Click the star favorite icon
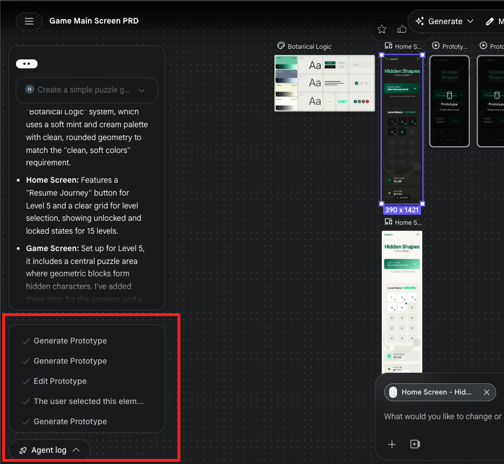Screen dimensions: 504x464 382,29
